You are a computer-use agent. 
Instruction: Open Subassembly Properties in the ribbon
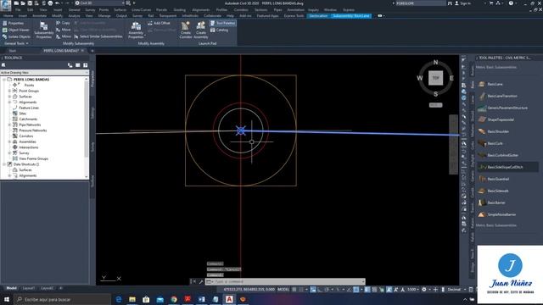pos(43,30)
